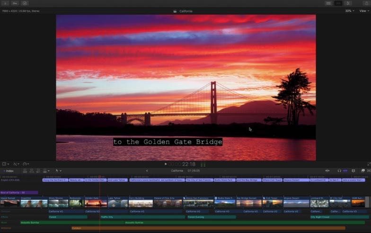Open the timeline Index panel
Screen dimensions: 371x233
click(x=9, y=171)
